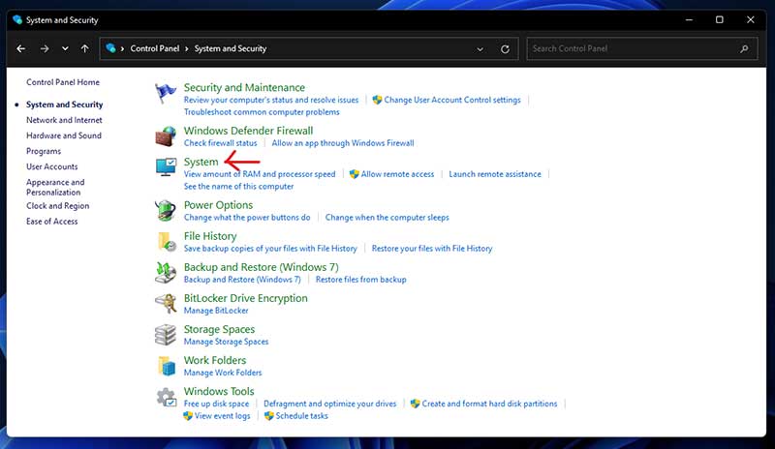The image size is (775, 449).
Task: Expand the chevron after Control Panel breadcrumb
Action: (185, 48)
